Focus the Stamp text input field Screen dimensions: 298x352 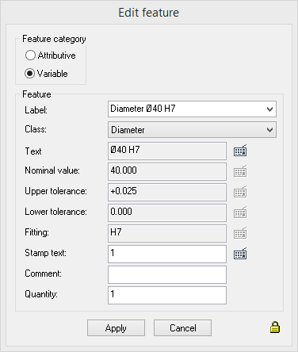[x=167, y=254]
